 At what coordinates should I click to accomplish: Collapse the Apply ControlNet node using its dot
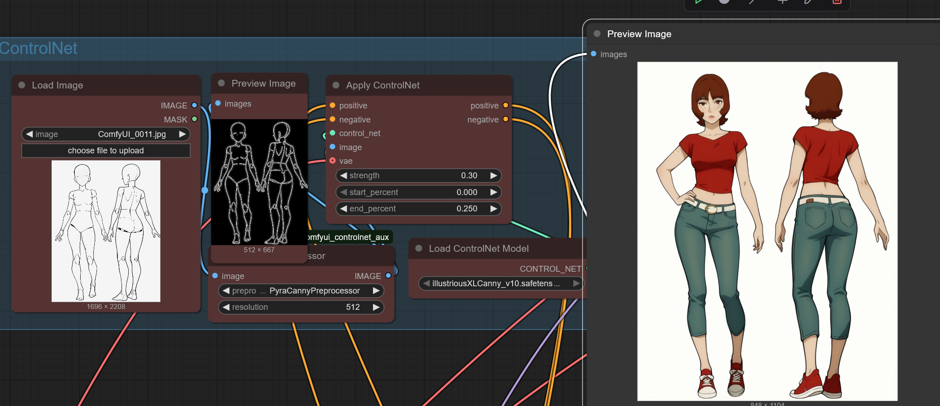(336, 85)
